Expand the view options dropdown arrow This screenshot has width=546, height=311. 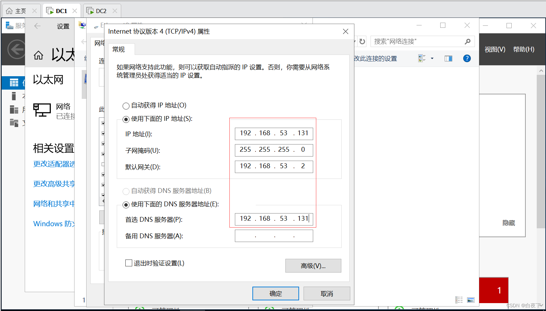pos(432,58)
